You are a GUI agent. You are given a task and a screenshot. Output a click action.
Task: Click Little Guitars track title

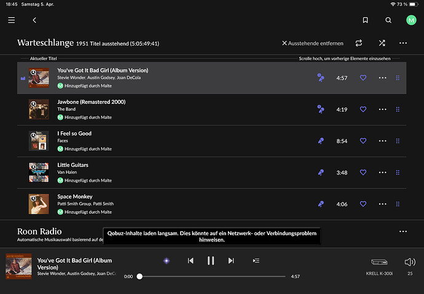point(73,165)
